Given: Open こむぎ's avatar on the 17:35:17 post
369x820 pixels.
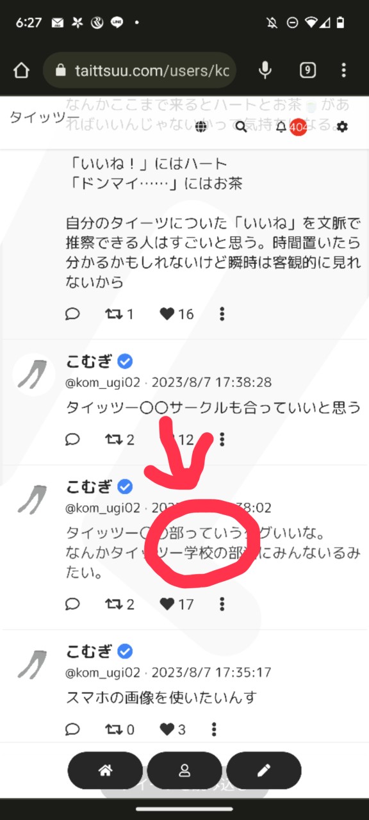Looking at the screenshot, I should [33, 663].
